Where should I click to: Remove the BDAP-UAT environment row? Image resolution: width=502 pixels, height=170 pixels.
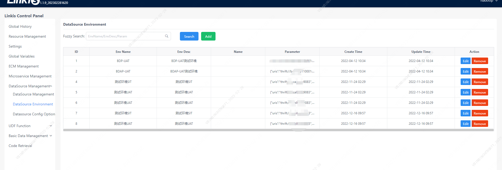(x=479, y=71)
